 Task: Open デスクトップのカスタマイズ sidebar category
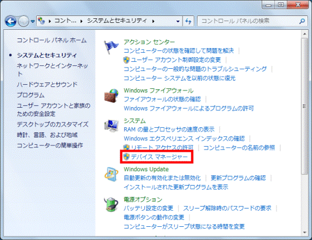click(53, 124)
